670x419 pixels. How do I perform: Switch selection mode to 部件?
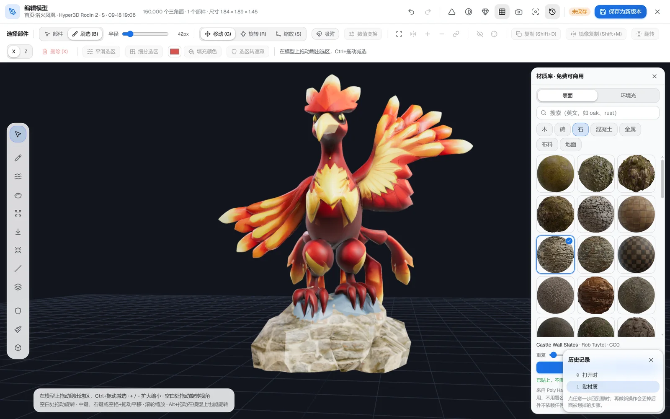pyautogui.click(x=54, y=34)
